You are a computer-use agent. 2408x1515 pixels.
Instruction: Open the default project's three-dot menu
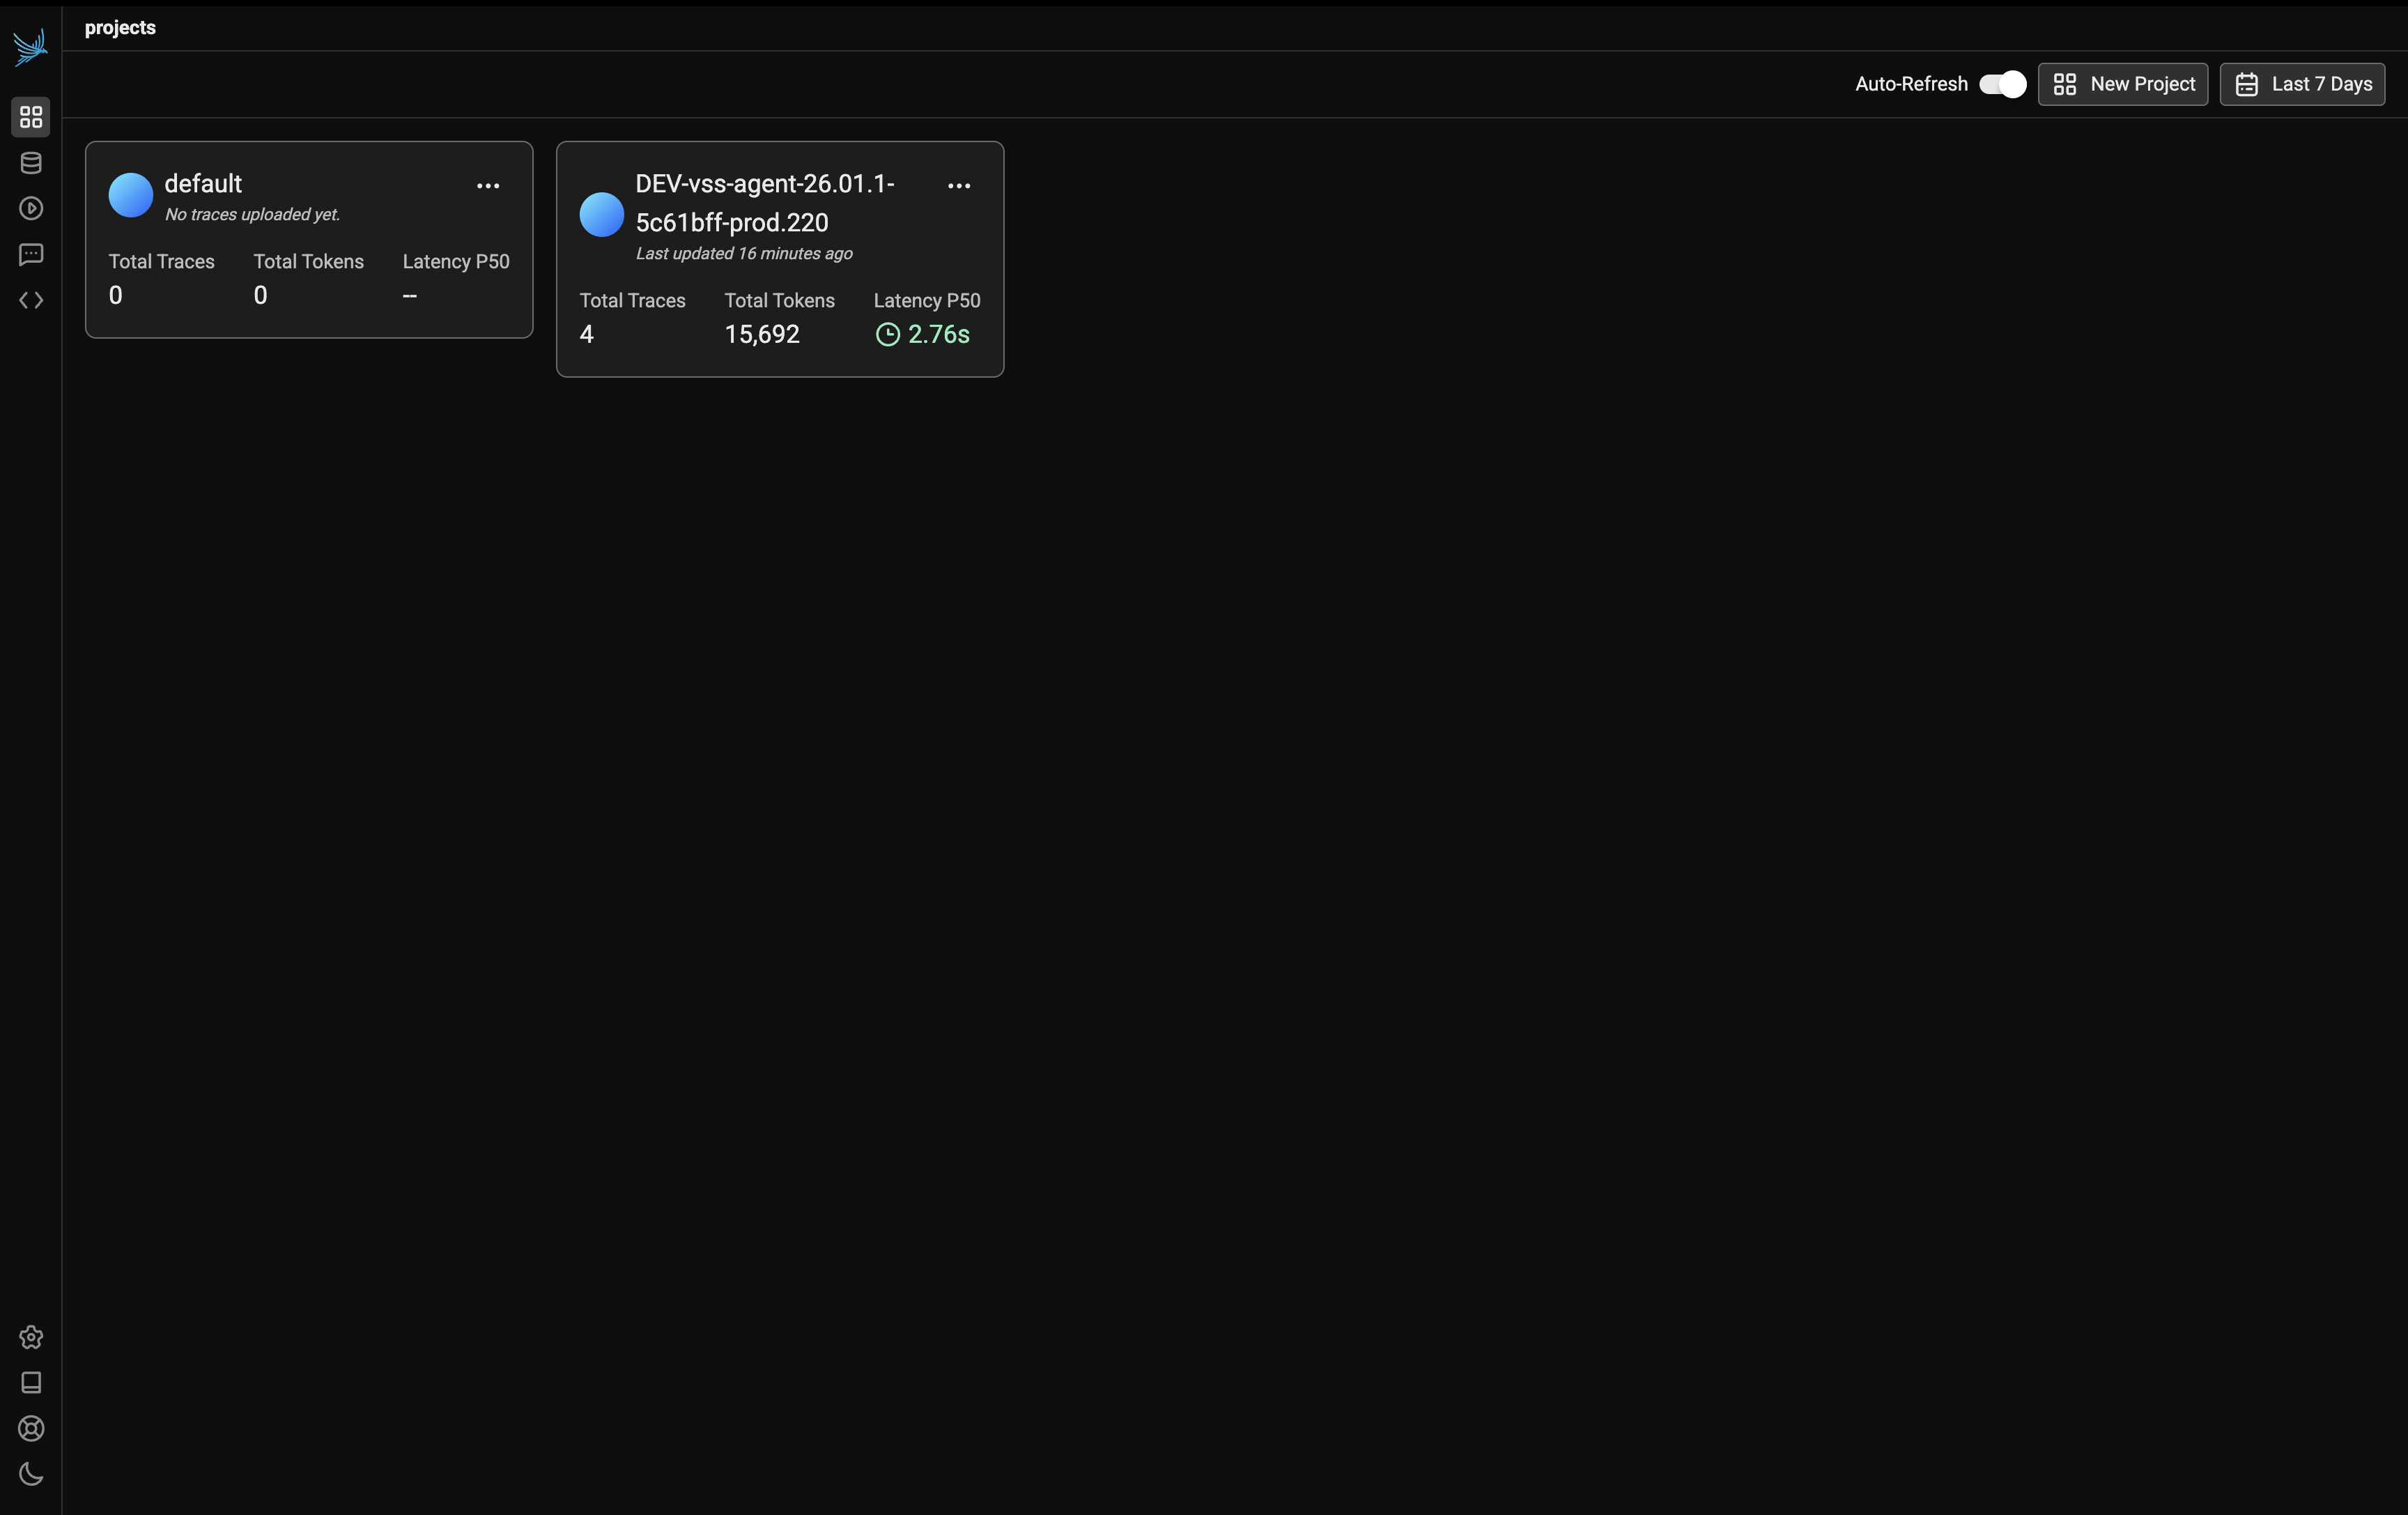click(x=488, y=186)
